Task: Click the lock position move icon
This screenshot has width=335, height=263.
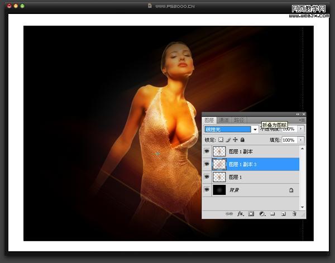Action: point(235,140)
